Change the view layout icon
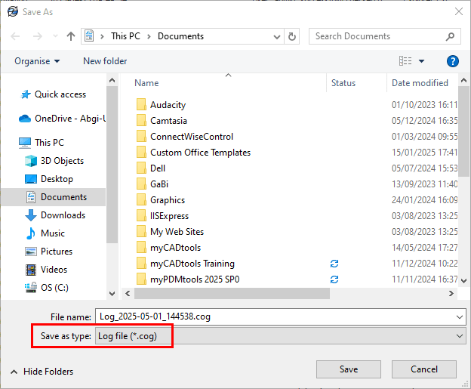The image size is (471, 389). click(x=405, y=61)
